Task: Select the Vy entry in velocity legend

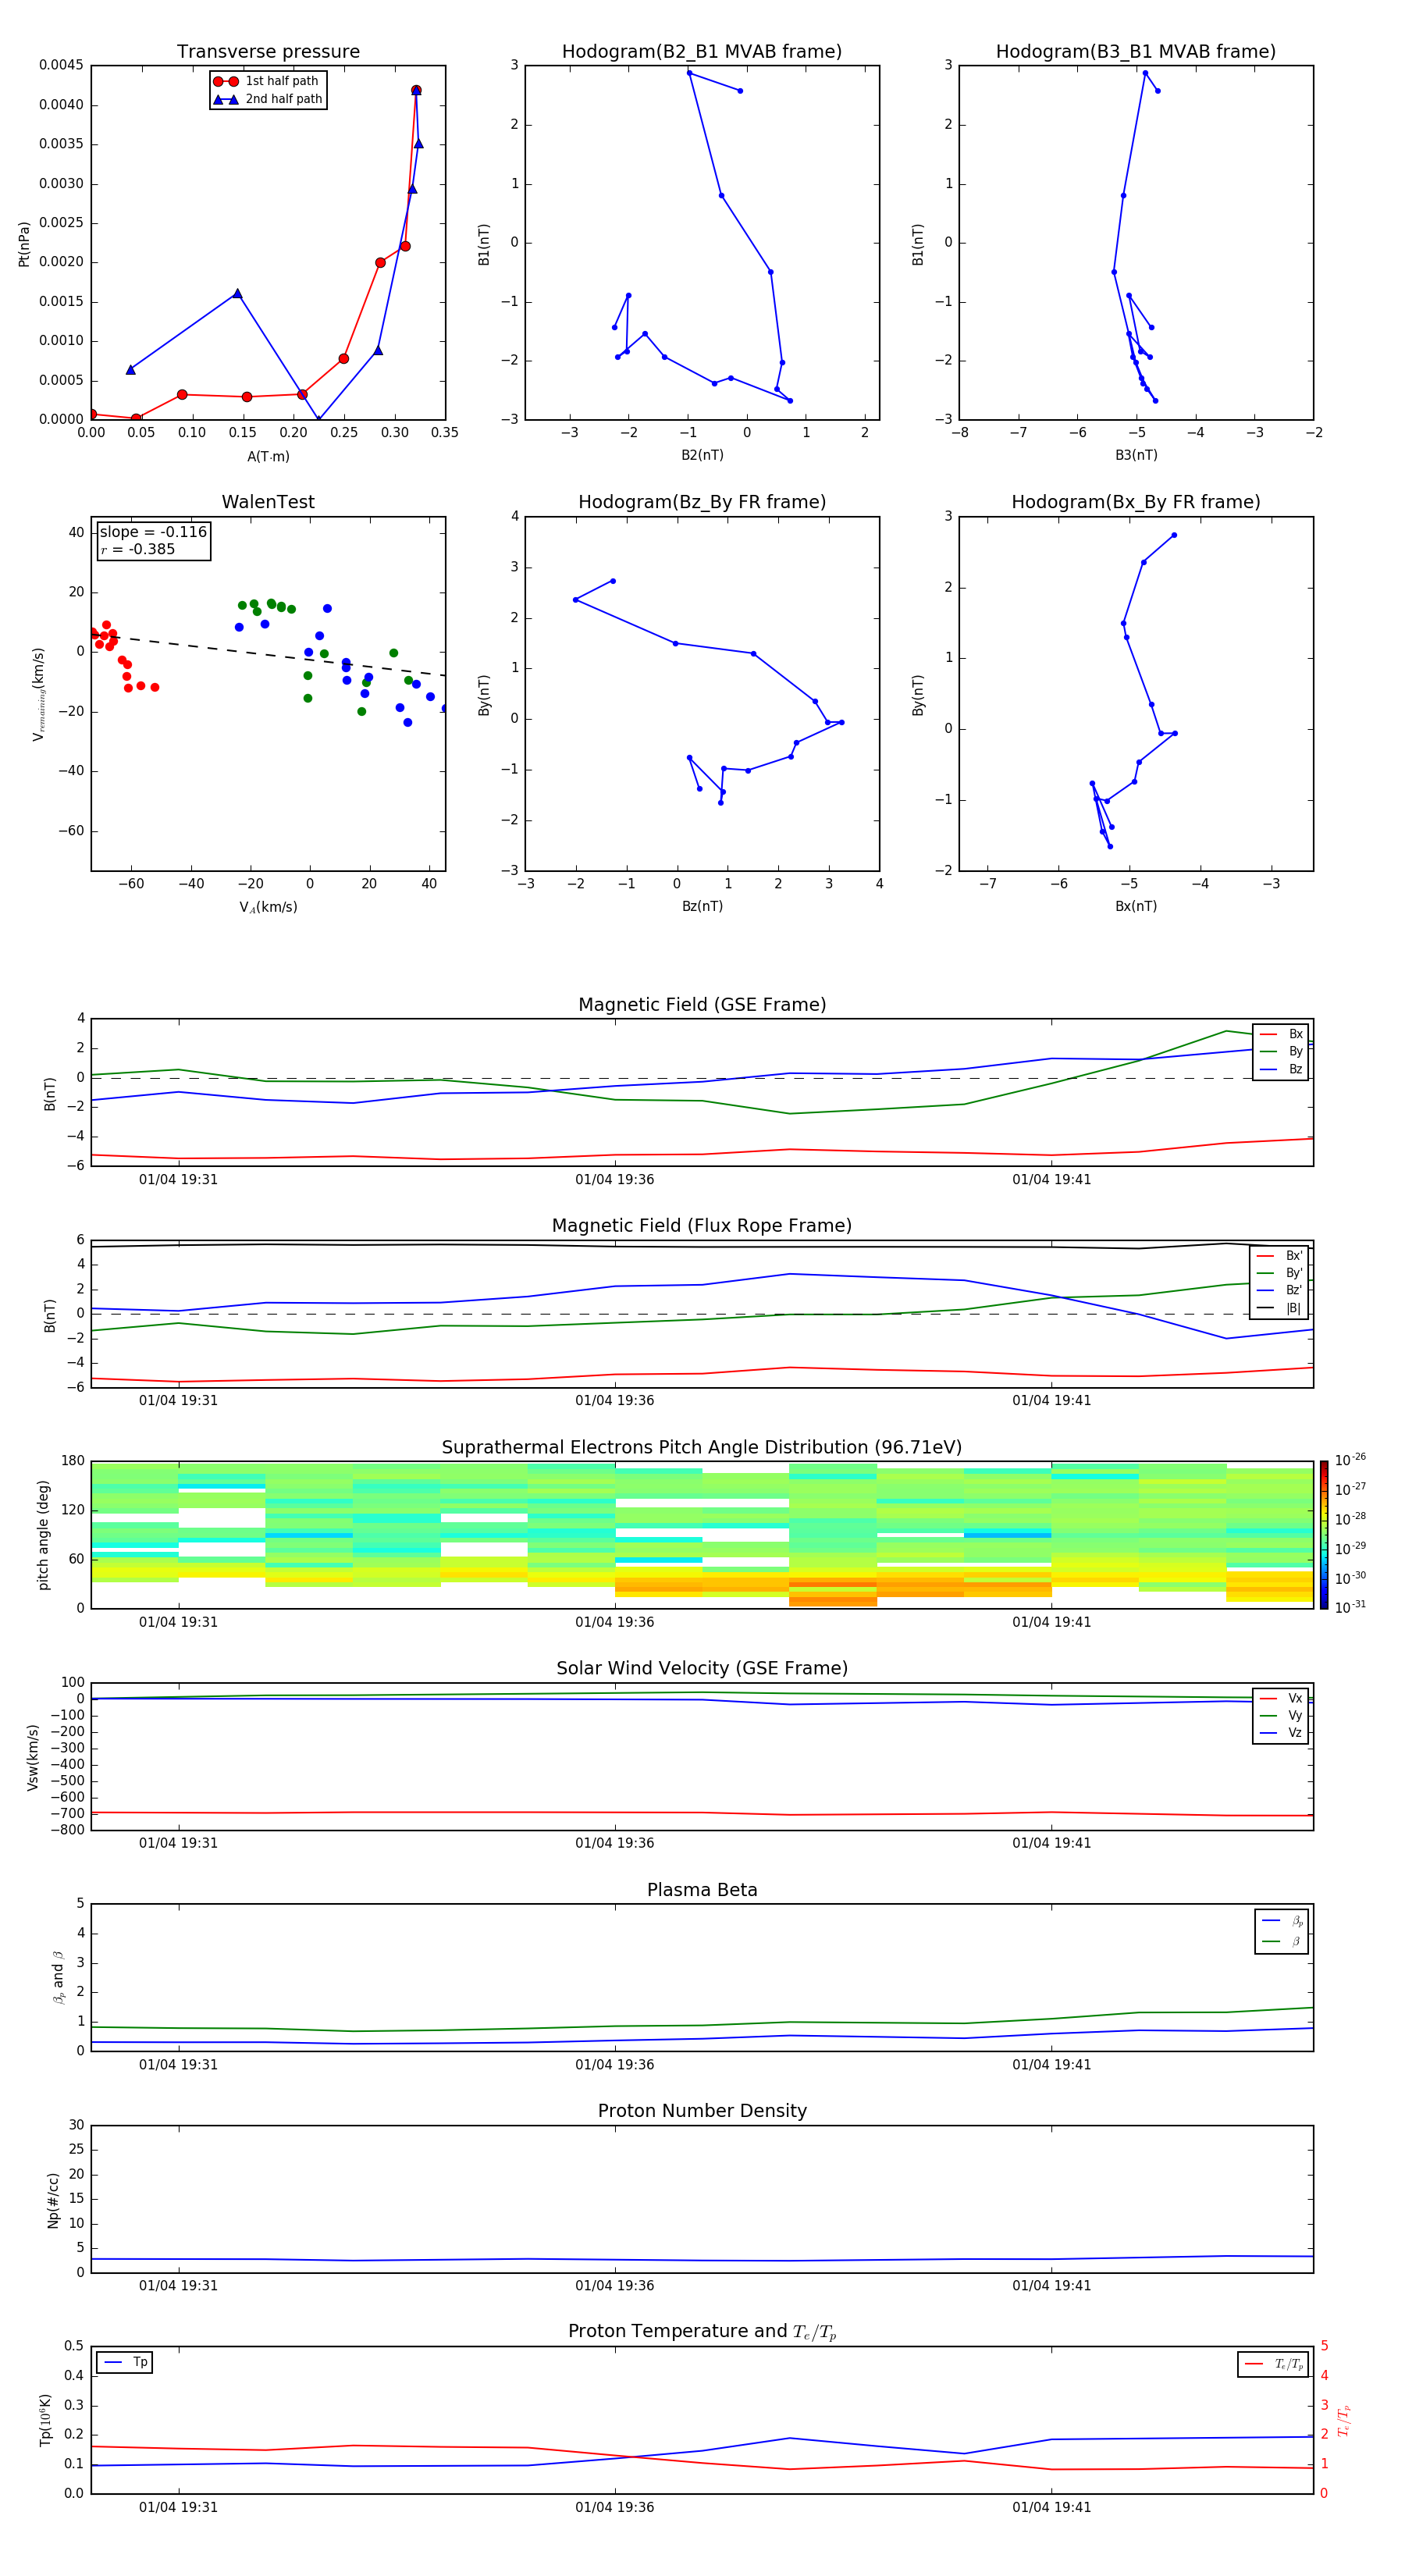Action: pos(1281,1716)
